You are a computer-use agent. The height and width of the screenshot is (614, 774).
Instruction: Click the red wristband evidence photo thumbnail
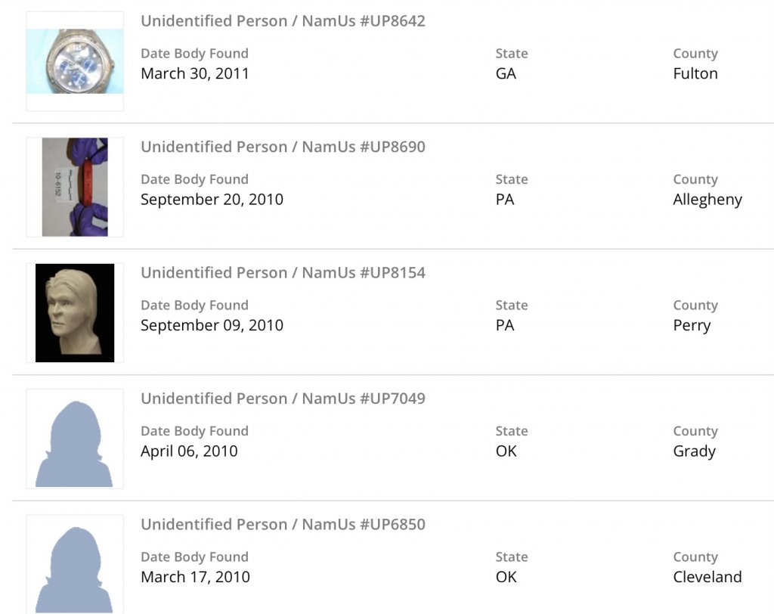pos(75,187)
